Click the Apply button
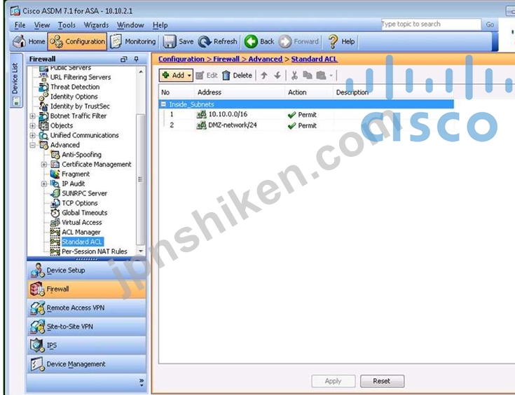The width and height of the screenshot is (515, 395). pyautogui.click(x=334, y=381)
